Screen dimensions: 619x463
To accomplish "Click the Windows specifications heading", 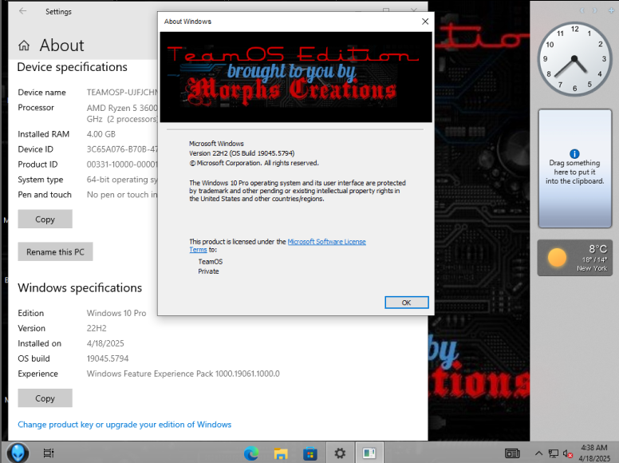I will point(80,287).
